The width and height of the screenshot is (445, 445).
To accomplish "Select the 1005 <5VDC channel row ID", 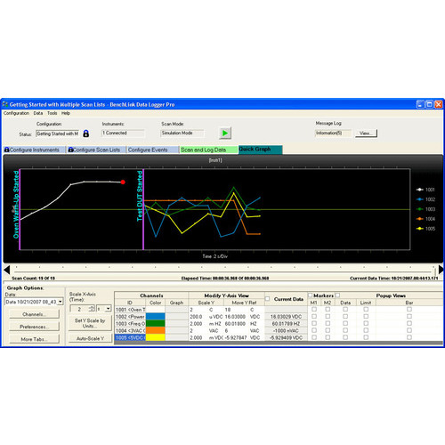I will click(x=130, y=337).
